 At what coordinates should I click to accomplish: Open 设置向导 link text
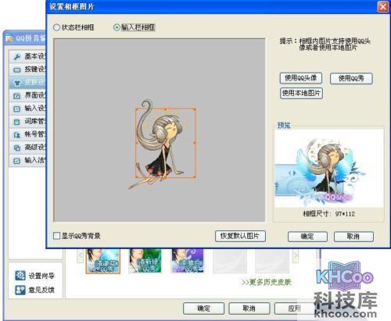point(41,276)
